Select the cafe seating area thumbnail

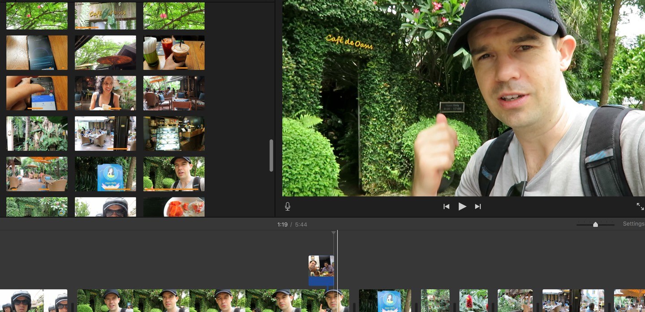click(x=174, y=93)
